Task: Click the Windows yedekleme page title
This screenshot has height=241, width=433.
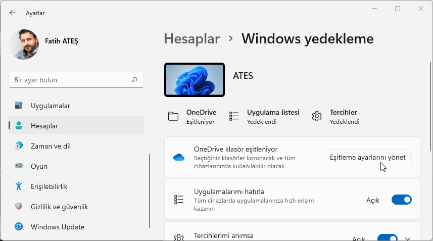Action: tap(307, 38)
